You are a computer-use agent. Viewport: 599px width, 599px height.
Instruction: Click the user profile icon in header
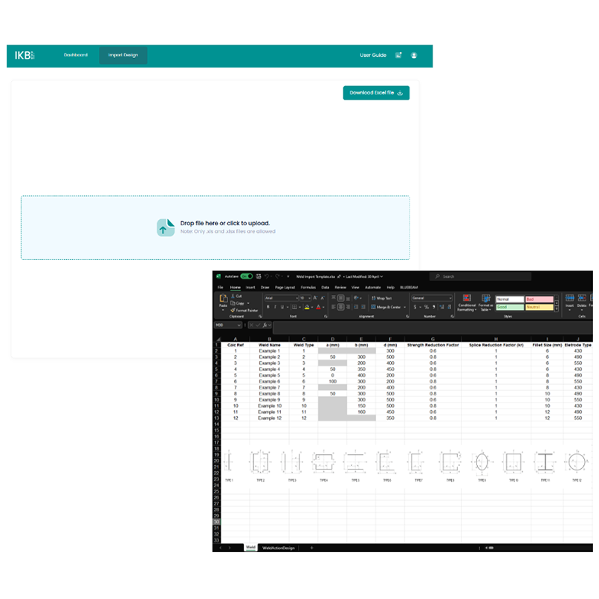[414, 56]
